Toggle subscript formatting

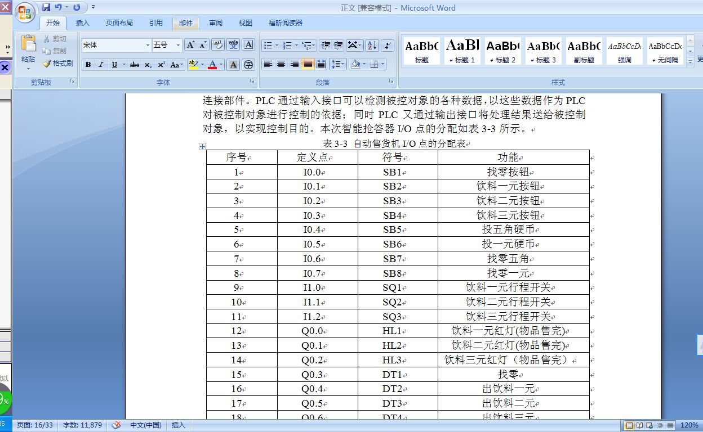148,65
